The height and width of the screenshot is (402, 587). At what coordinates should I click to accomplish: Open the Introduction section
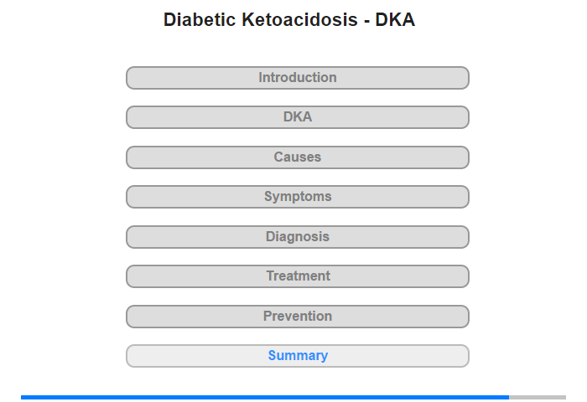coord(297,78)
